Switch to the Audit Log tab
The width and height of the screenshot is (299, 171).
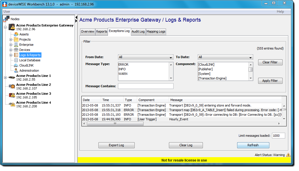coord(138,31)
